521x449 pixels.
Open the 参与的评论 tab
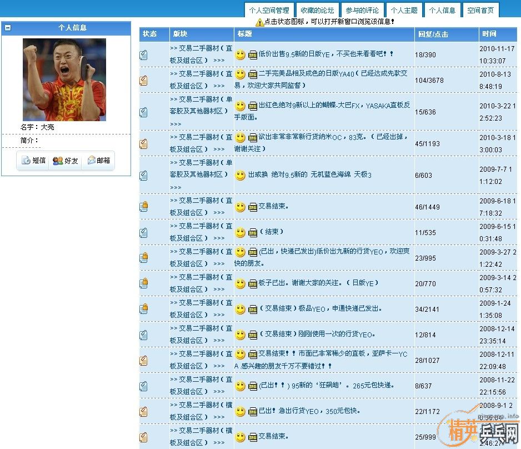point(362,10)
